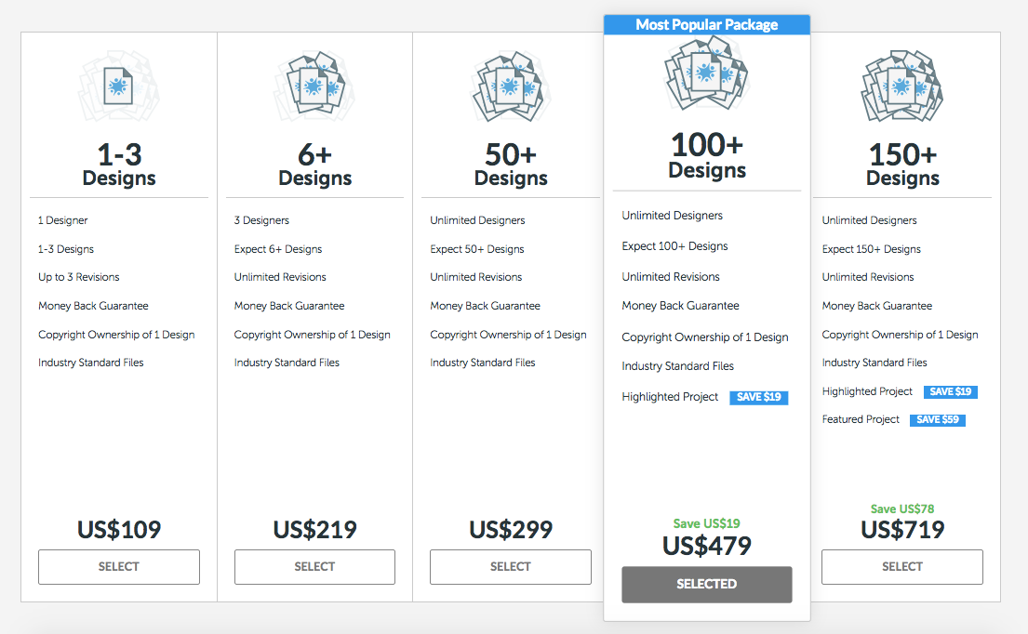This screenshot has width=1028, height=634.
Task: Click 'Unlimited Designers' in the 100+ Designs package
Action: point(672,216)
